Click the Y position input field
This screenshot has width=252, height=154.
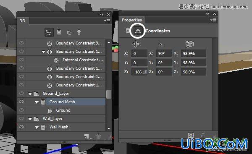pyautogui.click(x=139, y=63)
